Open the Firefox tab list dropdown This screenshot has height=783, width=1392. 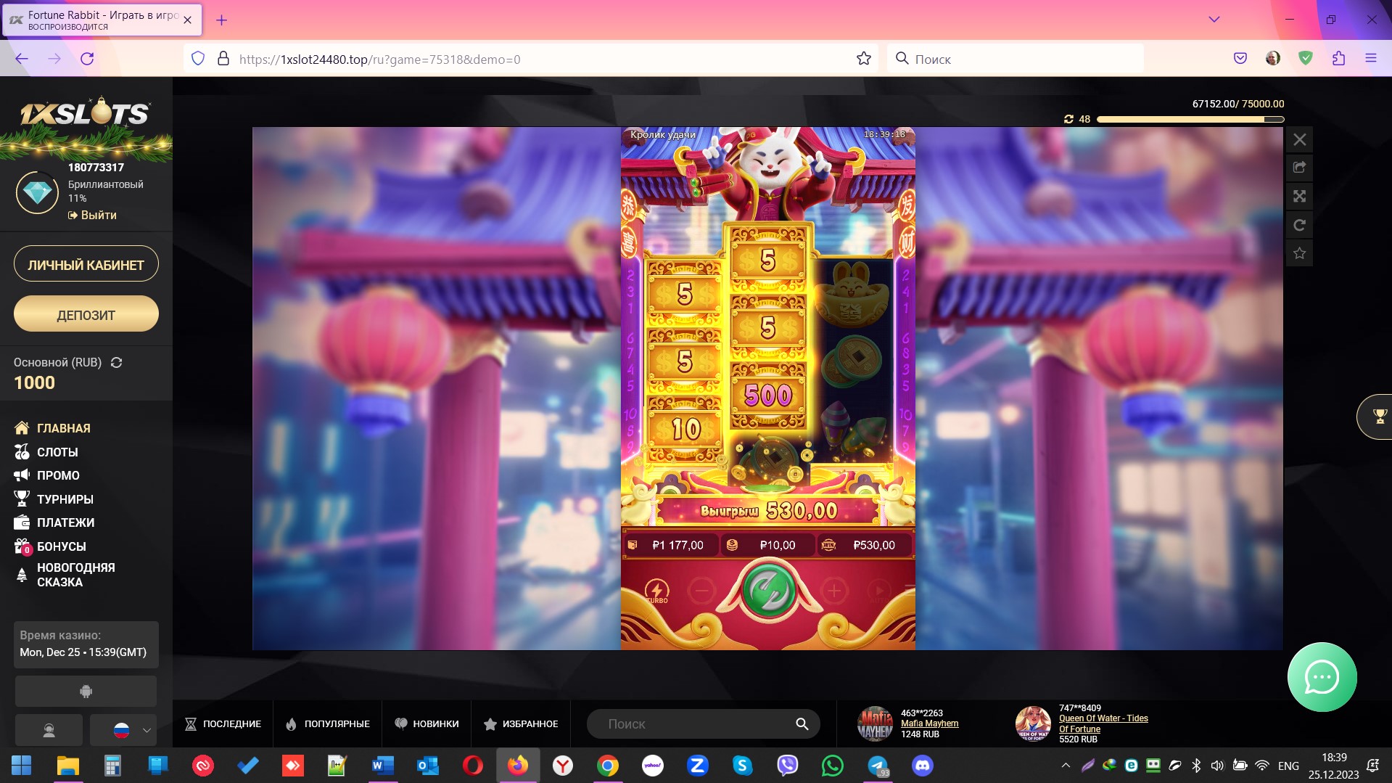[1214, 20]
